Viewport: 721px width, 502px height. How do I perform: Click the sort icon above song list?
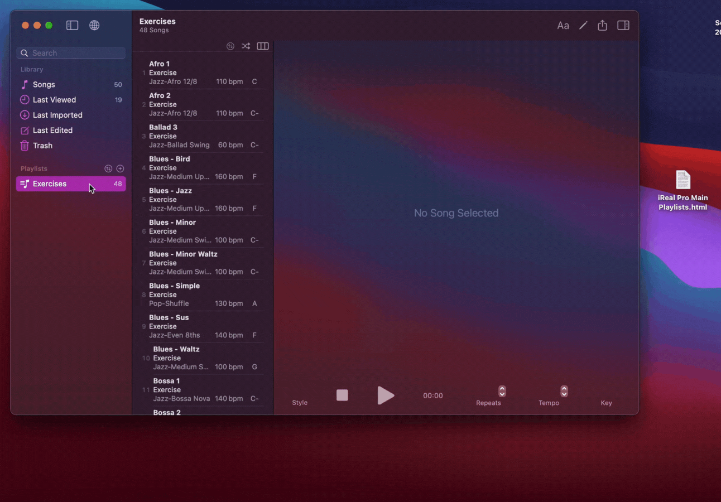click(230, 46)
